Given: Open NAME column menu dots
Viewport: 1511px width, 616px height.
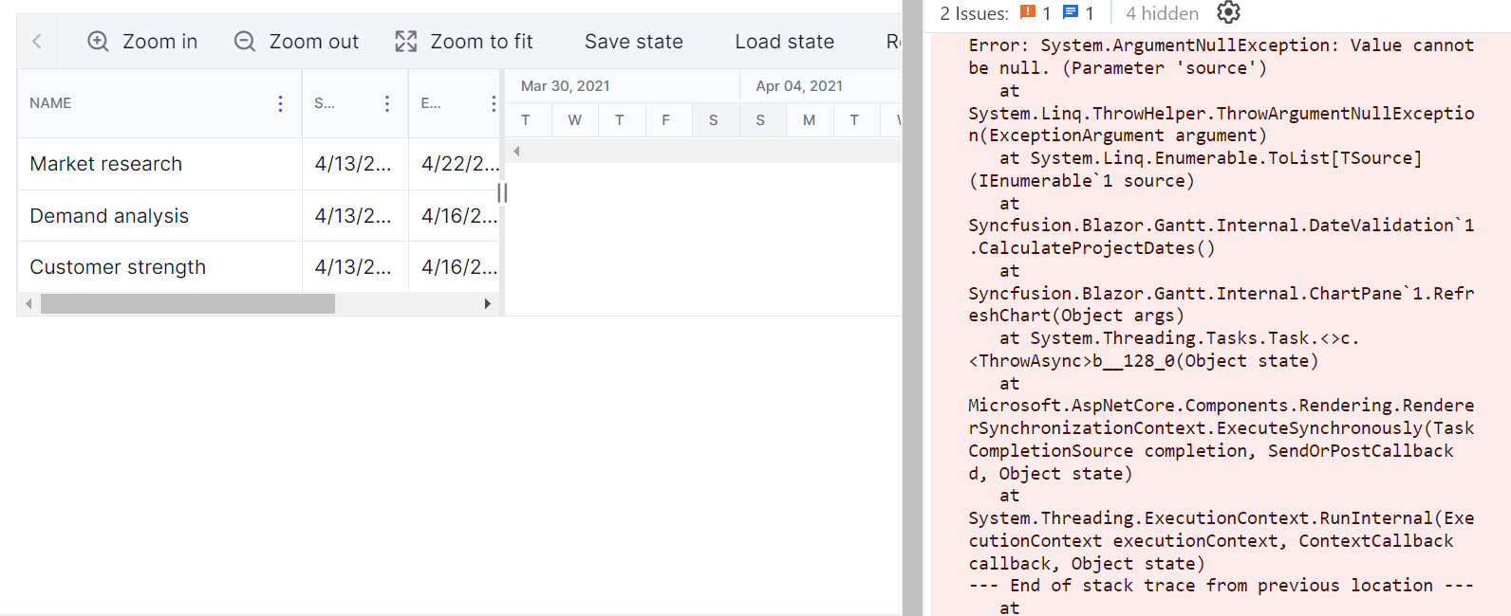Looking at the screenshot, I should 280,103.
